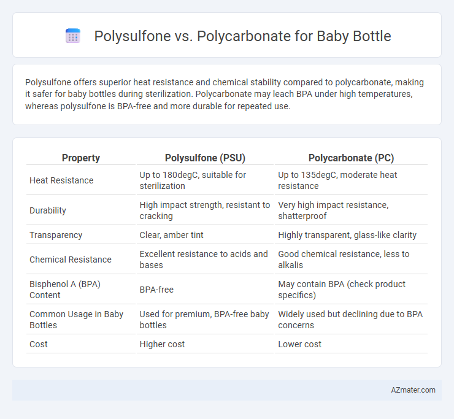Click the 'Up to 135degC, moderate heat resistance' cell
Viewport: 454px width, 419px height.
[351, 180]
